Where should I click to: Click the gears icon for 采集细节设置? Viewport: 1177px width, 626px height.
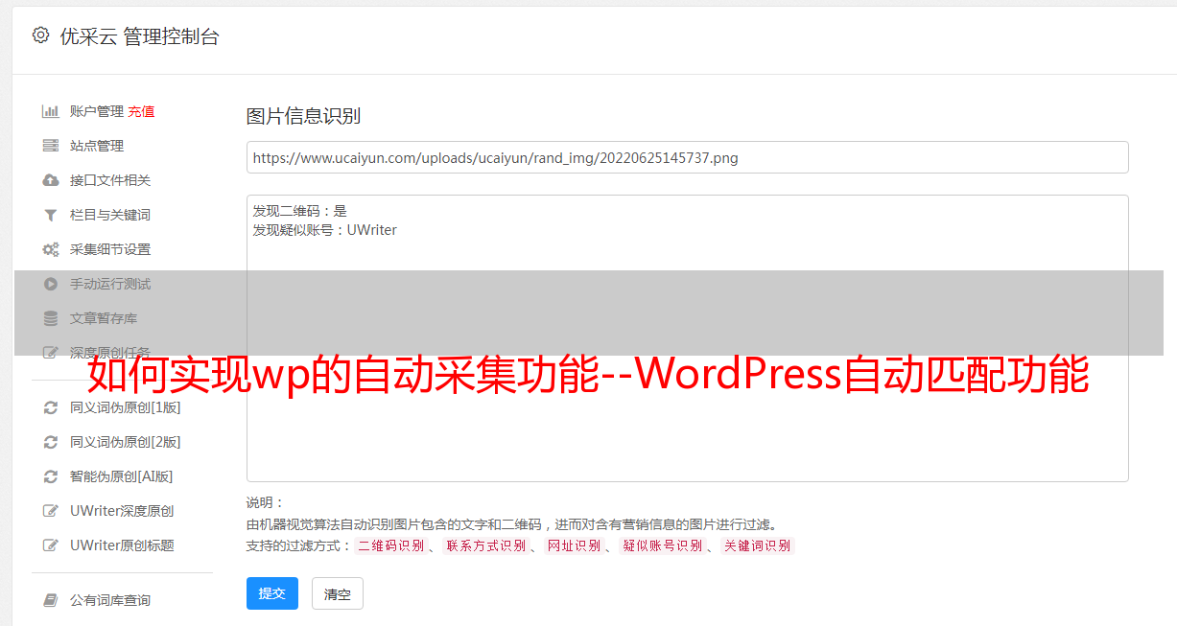coord(51,249)
